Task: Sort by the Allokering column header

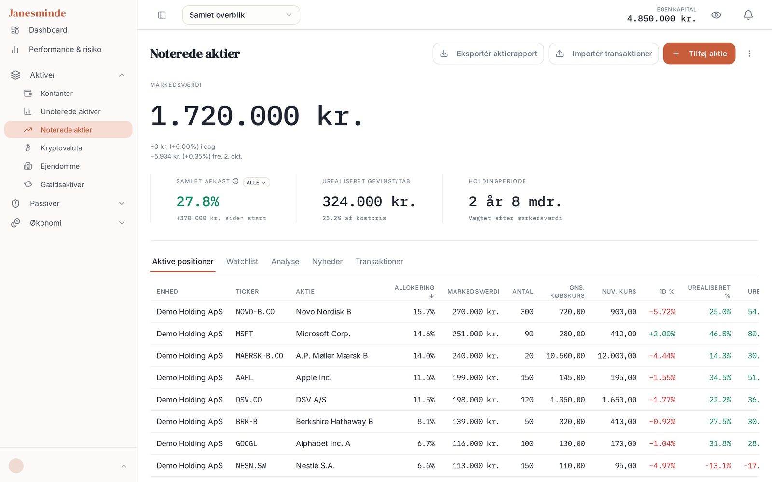Action: [x=414, y=291]
